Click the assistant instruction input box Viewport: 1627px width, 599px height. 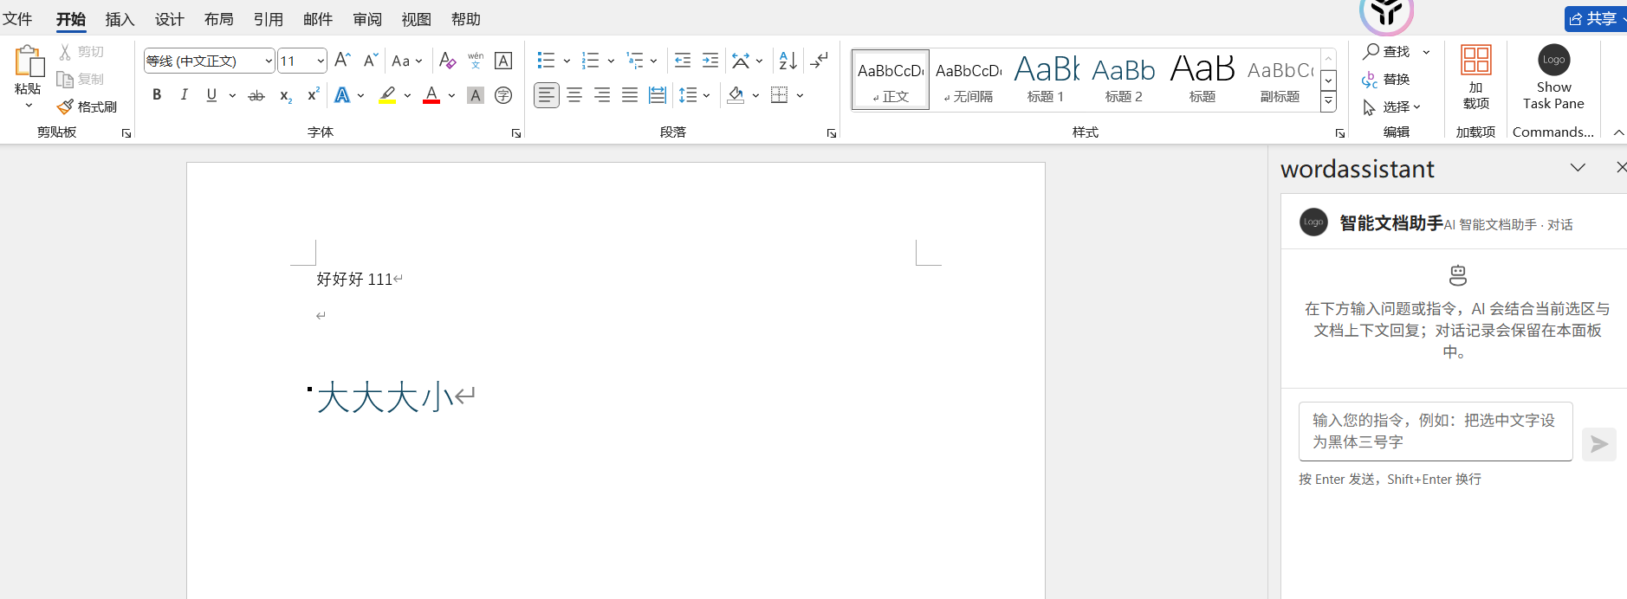pos(1436,431)
